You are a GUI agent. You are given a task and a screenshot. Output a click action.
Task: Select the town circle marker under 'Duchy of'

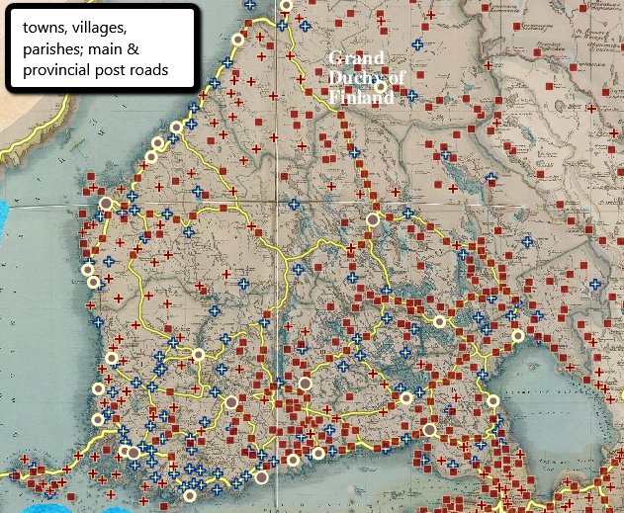coord(381,86)
